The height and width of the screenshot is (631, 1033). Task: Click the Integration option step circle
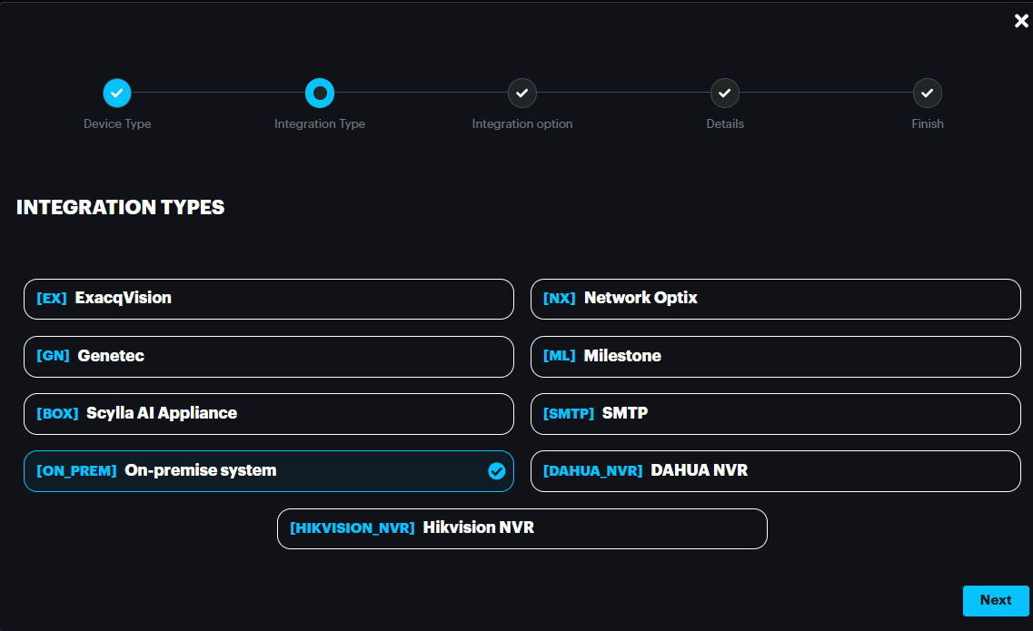(522, 93)
